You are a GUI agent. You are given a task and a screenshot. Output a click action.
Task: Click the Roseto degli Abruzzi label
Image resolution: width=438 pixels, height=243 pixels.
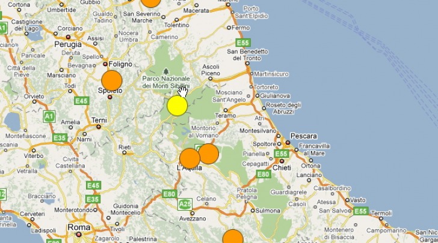point(283,109)
